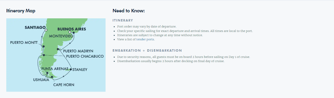Select the Montevideo port dot on map
Viewport: 334px width, 98px height.
(74, 33)
